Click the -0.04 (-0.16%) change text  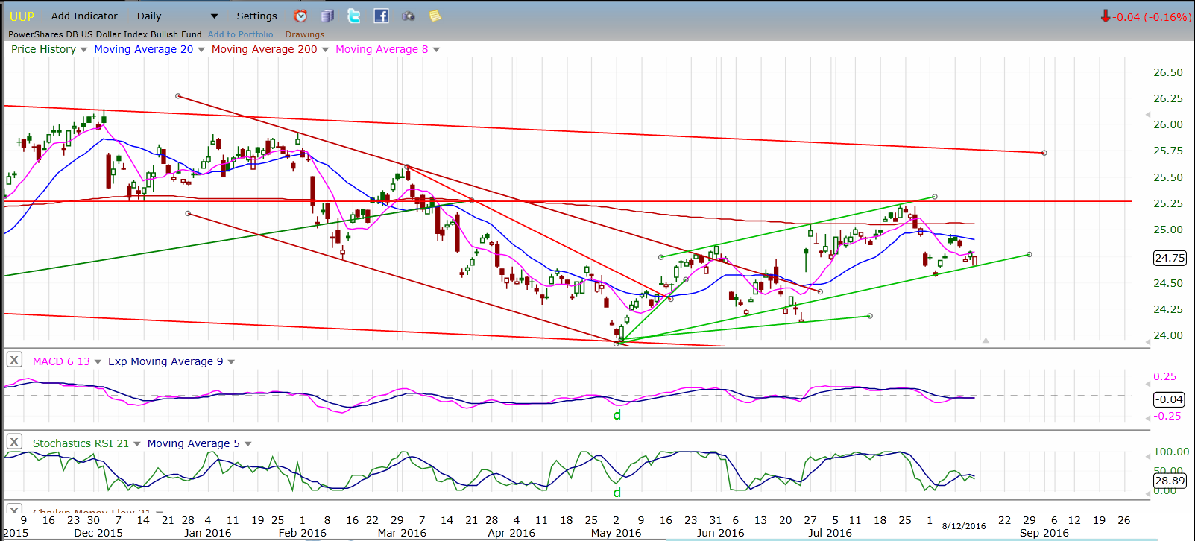tap(1153, 17)
